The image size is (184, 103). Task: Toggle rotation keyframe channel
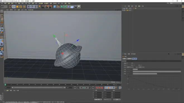tap(111, 88)
